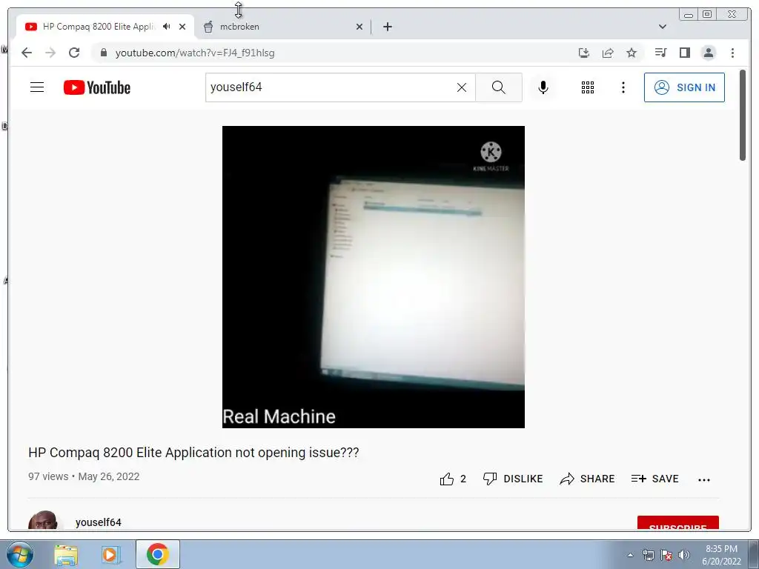Screen dimensions: 759x569
Task: Share this page icon in address bar
Action: [x=608, y=53]
